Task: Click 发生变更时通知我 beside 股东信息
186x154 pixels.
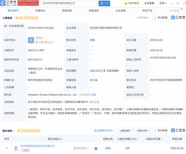Action: pos(29,131)
